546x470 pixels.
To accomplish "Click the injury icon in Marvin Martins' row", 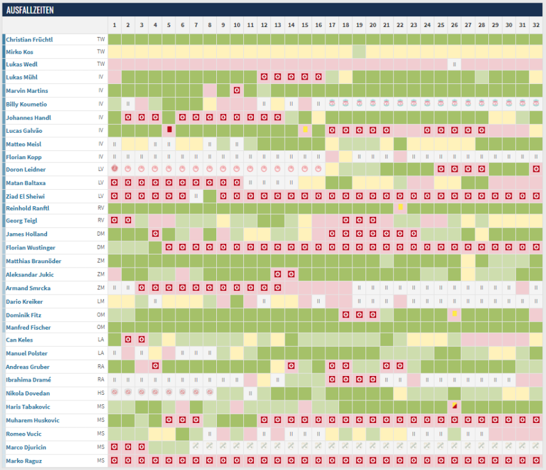I will point(237,90).
